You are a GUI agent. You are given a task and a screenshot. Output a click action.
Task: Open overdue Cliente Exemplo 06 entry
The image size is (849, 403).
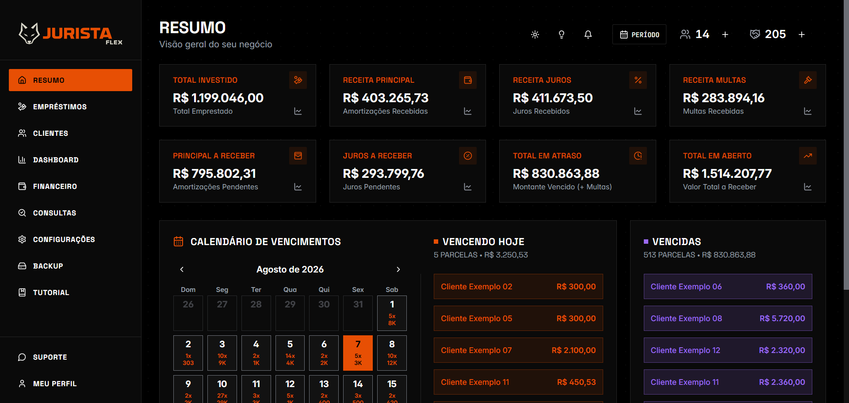pyautogui.click(x=728, y=287)
